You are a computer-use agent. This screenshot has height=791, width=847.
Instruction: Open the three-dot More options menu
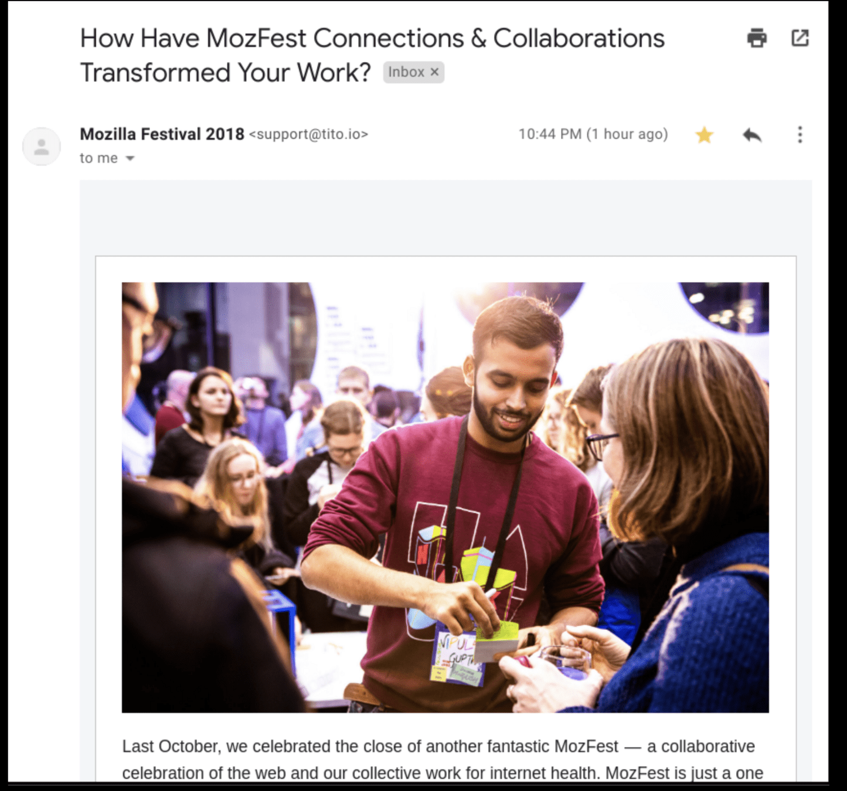point(800,135)
